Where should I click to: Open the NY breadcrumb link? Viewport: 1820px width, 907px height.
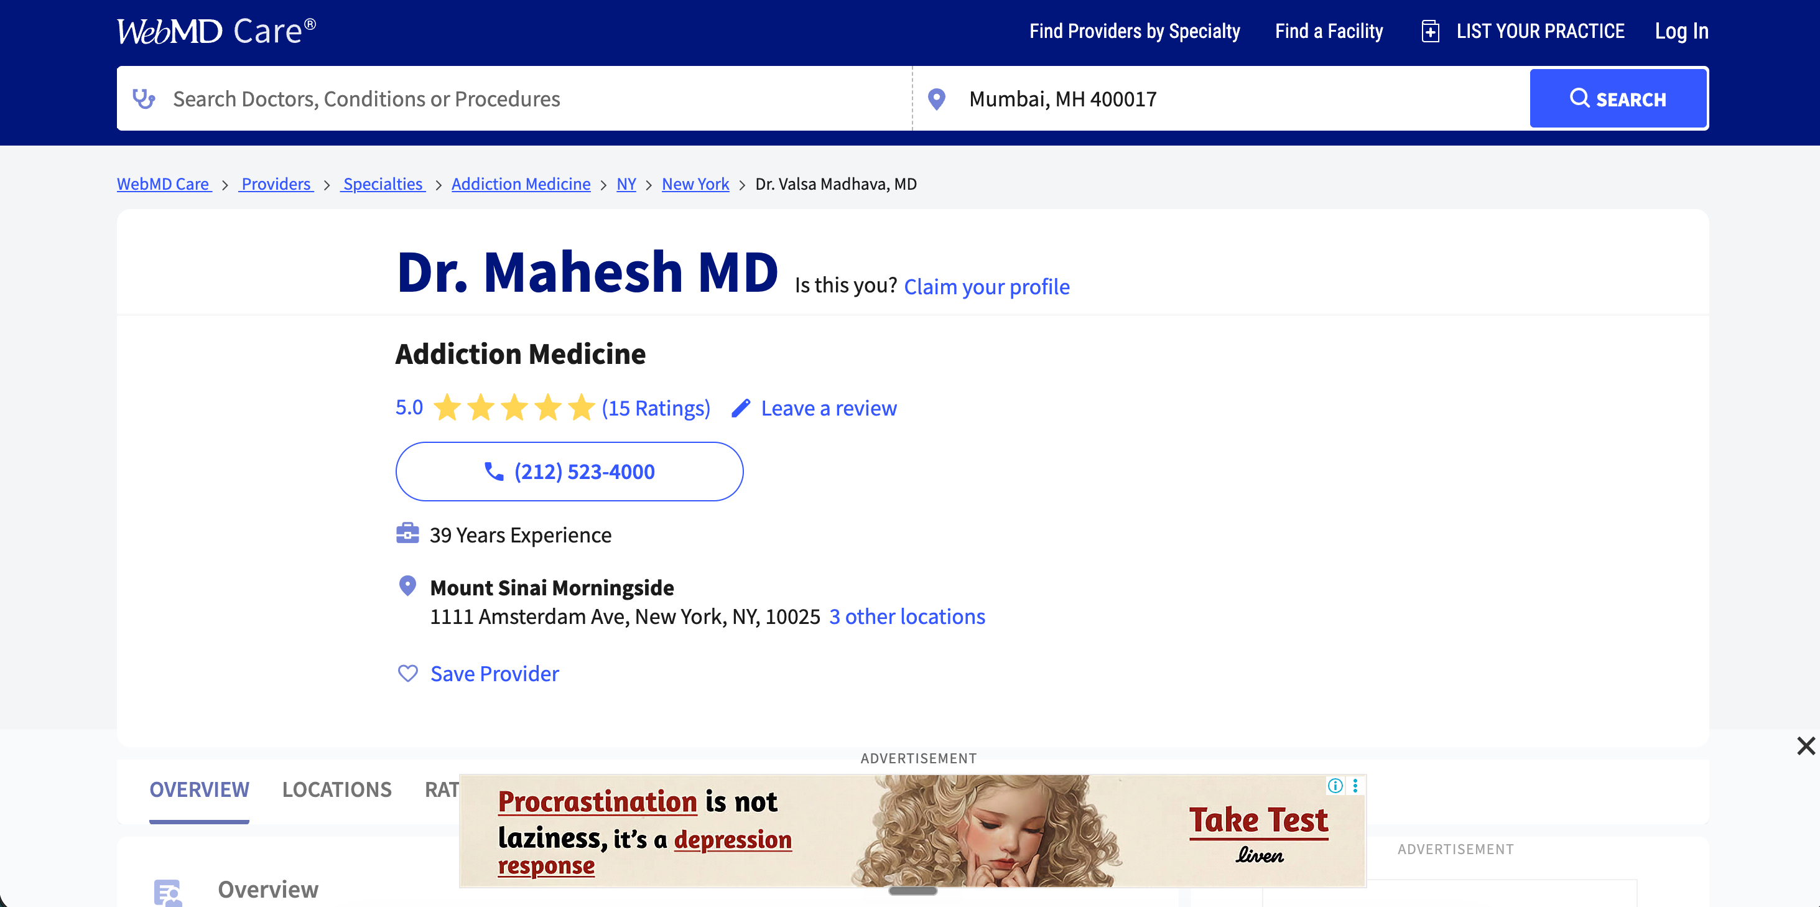626,184
